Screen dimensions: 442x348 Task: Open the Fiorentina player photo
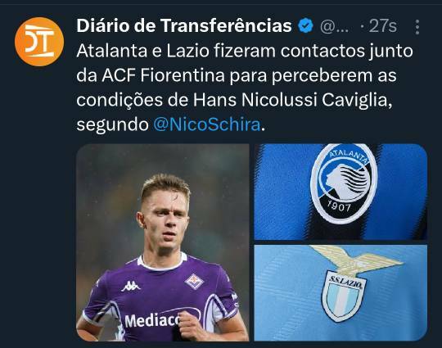(x=163, y=242)
